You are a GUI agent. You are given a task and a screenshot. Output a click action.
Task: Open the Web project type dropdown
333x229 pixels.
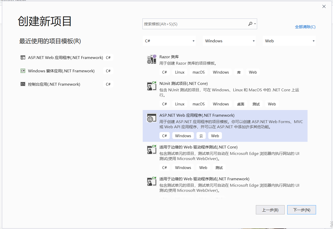289,41
